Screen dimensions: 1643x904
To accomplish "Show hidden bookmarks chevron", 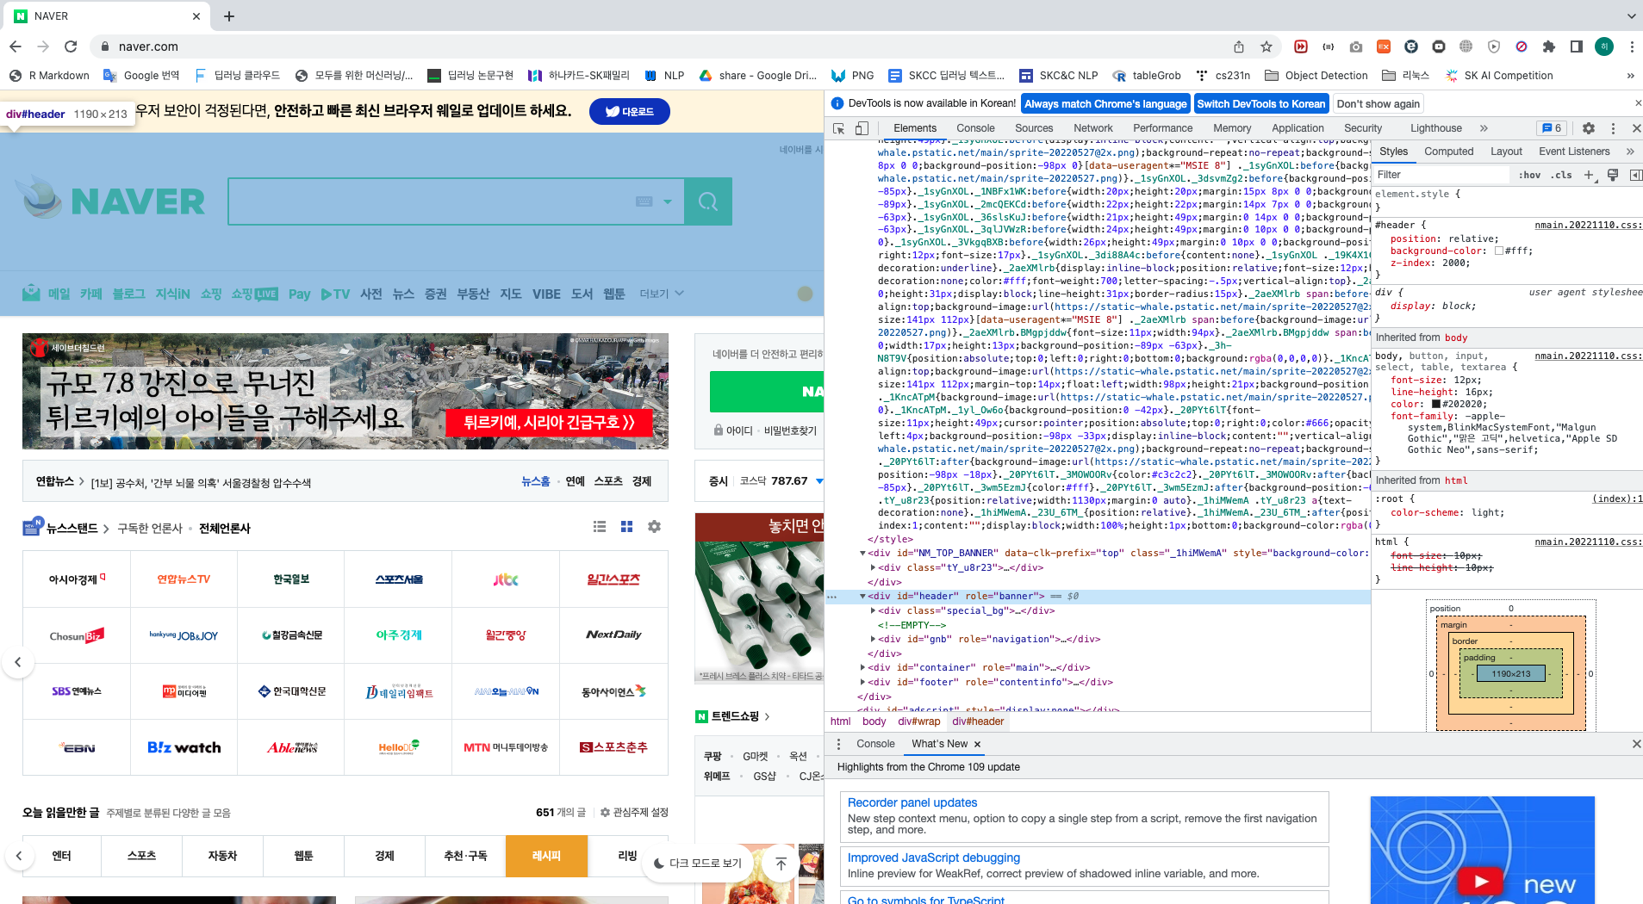I will pos(1630,76).
